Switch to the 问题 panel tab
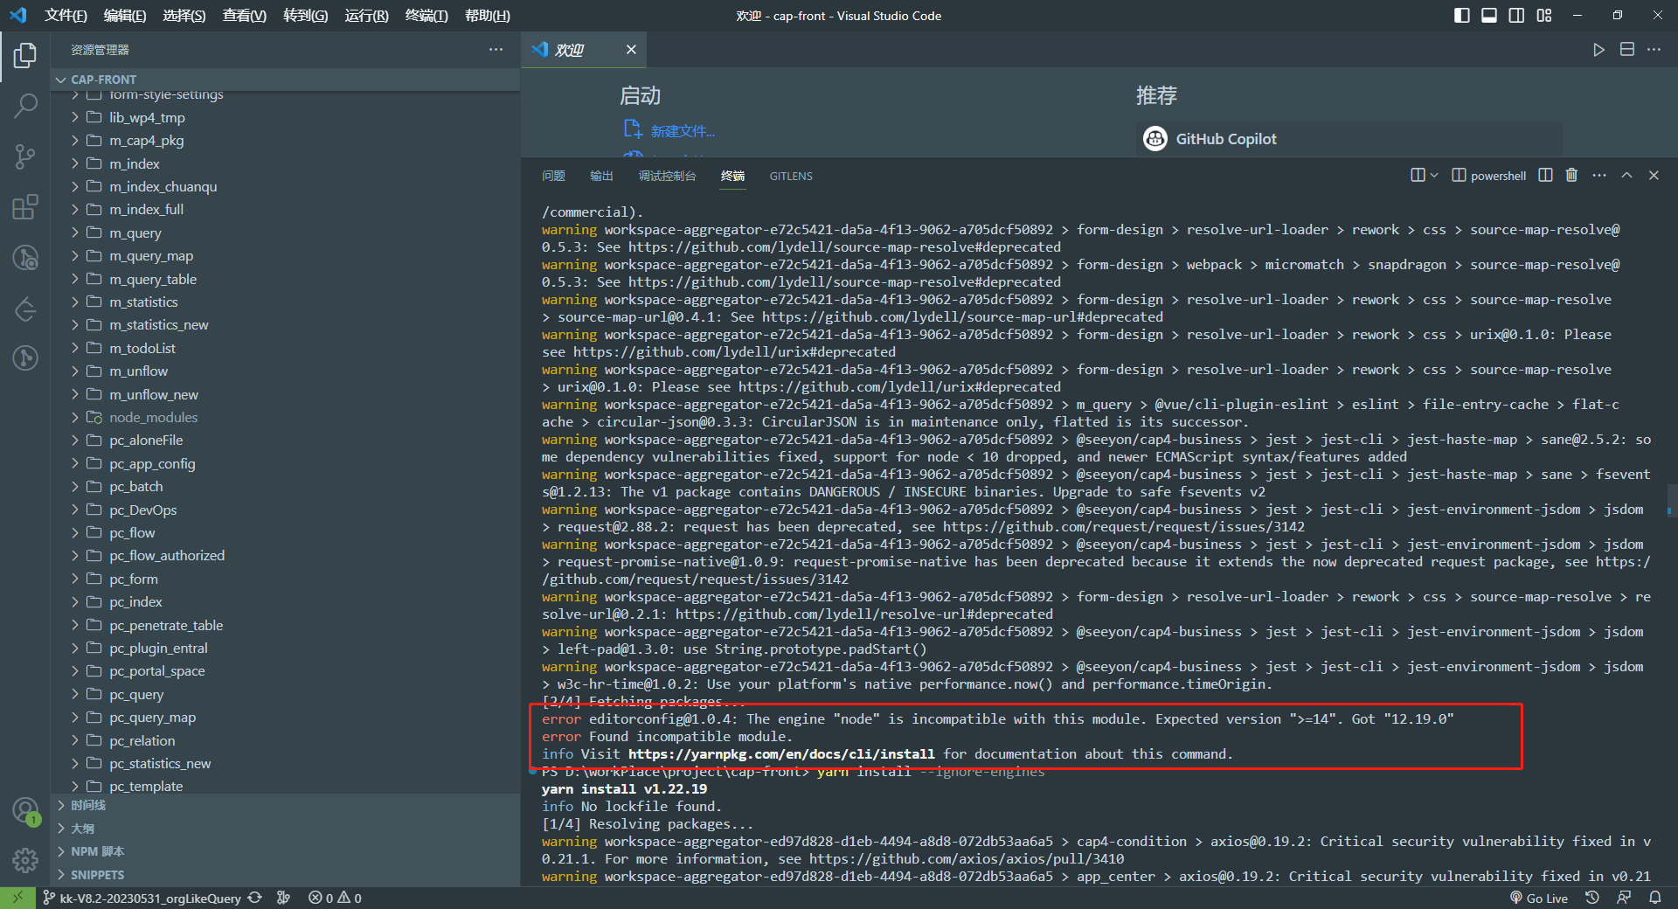Screen dimensions: 1678x909 [553, 176]
